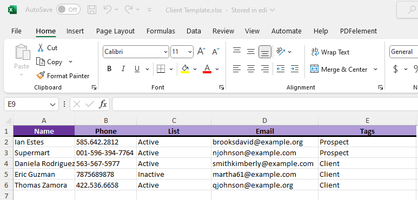Image resolution: width=418 pixels, height=200 pixels.
Task: Click the Orientation text angle icon
Action: pyautogui.click(x=281, y=52)
